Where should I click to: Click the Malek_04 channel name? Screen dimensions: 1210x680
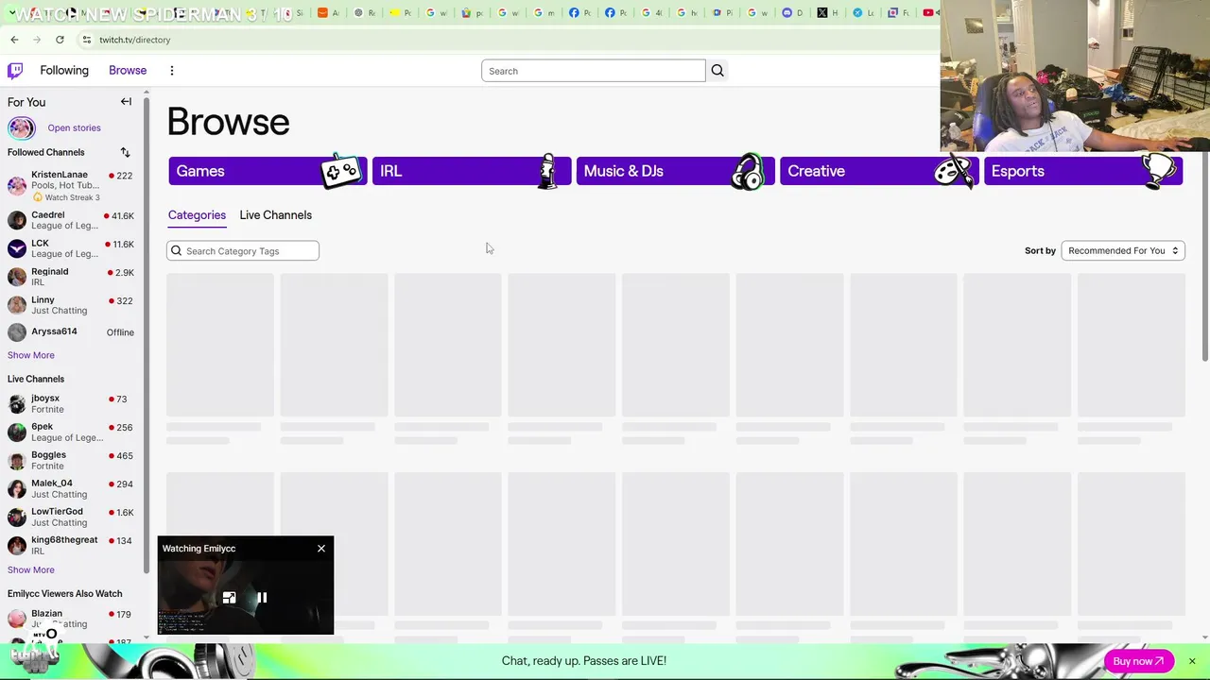tap(52, 483)
